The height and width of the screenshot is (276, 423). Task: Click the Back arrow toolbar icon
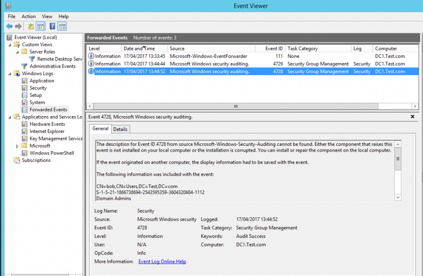(x=9, y=26)
